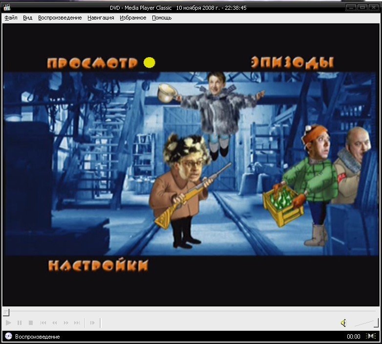Open the Избранное menu
The width and height of the screenshot is (382, 344).
pyautogui.click(x=133, y=18)
